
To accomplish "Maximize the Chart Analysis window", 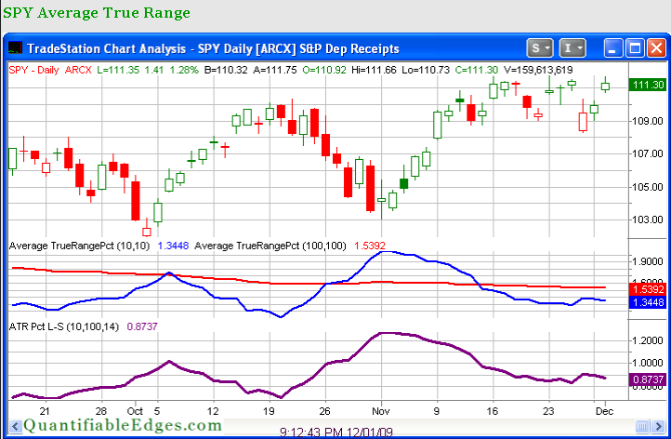I will pos(635,48).
